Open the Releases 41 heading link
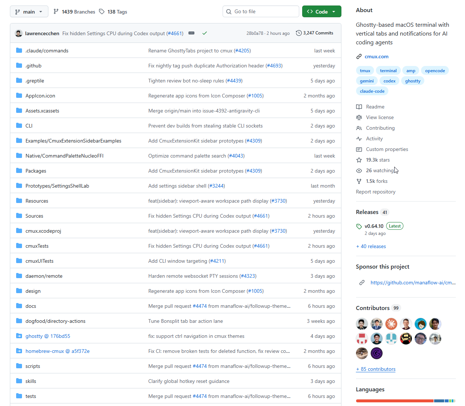 [372, 212]
